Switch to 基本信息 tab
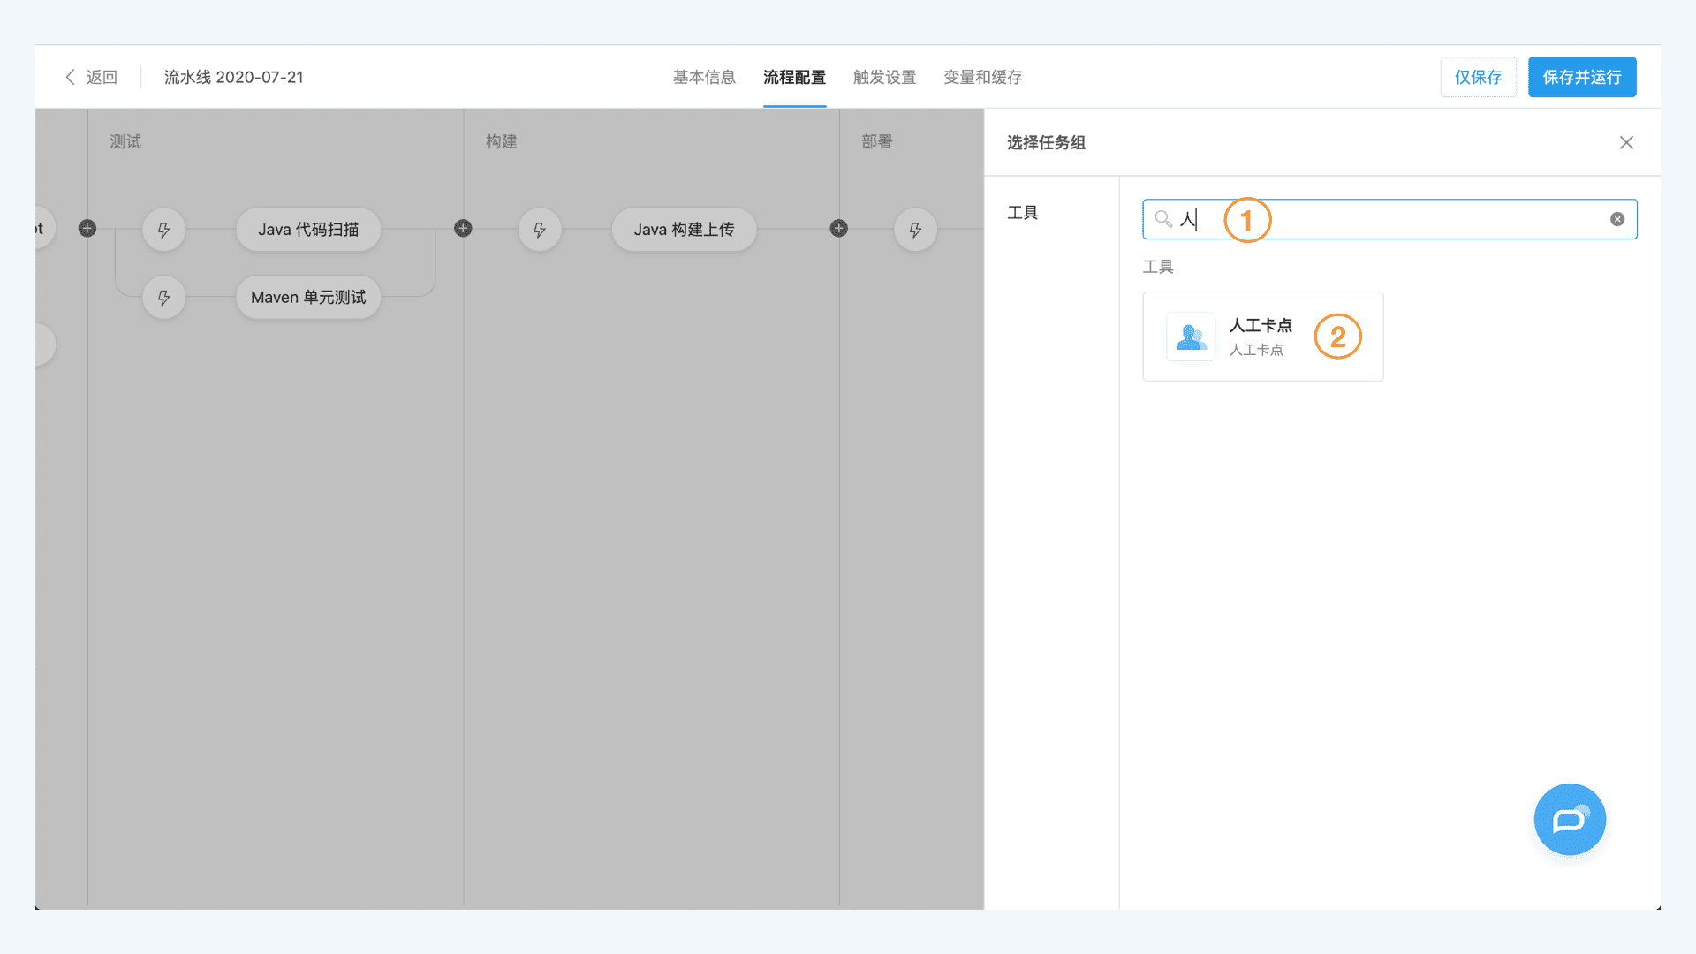The height and width of the screenshot is (954, 1696). coord(704,77)
